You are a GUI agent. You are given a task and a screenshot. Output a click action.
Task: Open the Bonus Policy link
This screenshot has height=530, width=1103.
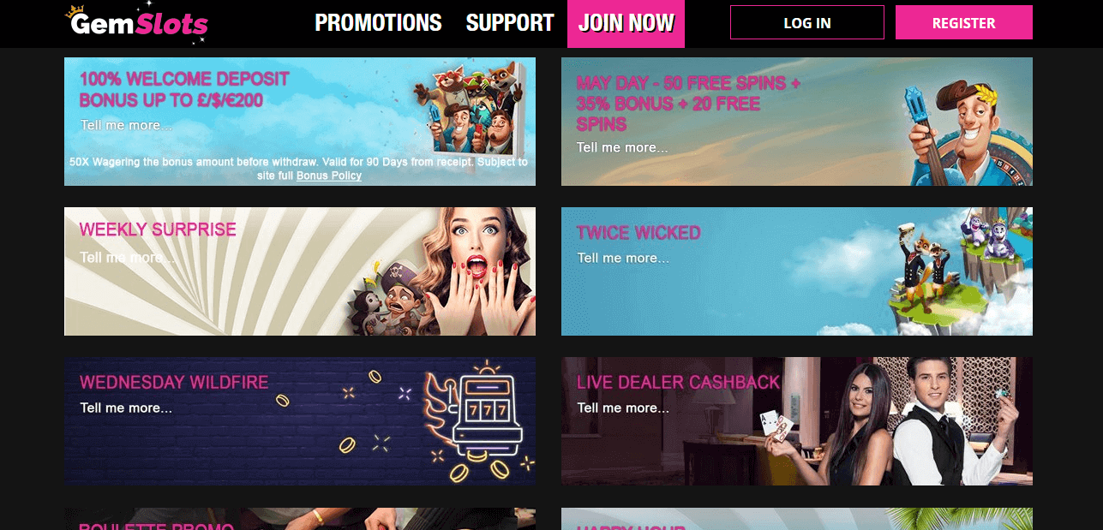coord(329,176)
